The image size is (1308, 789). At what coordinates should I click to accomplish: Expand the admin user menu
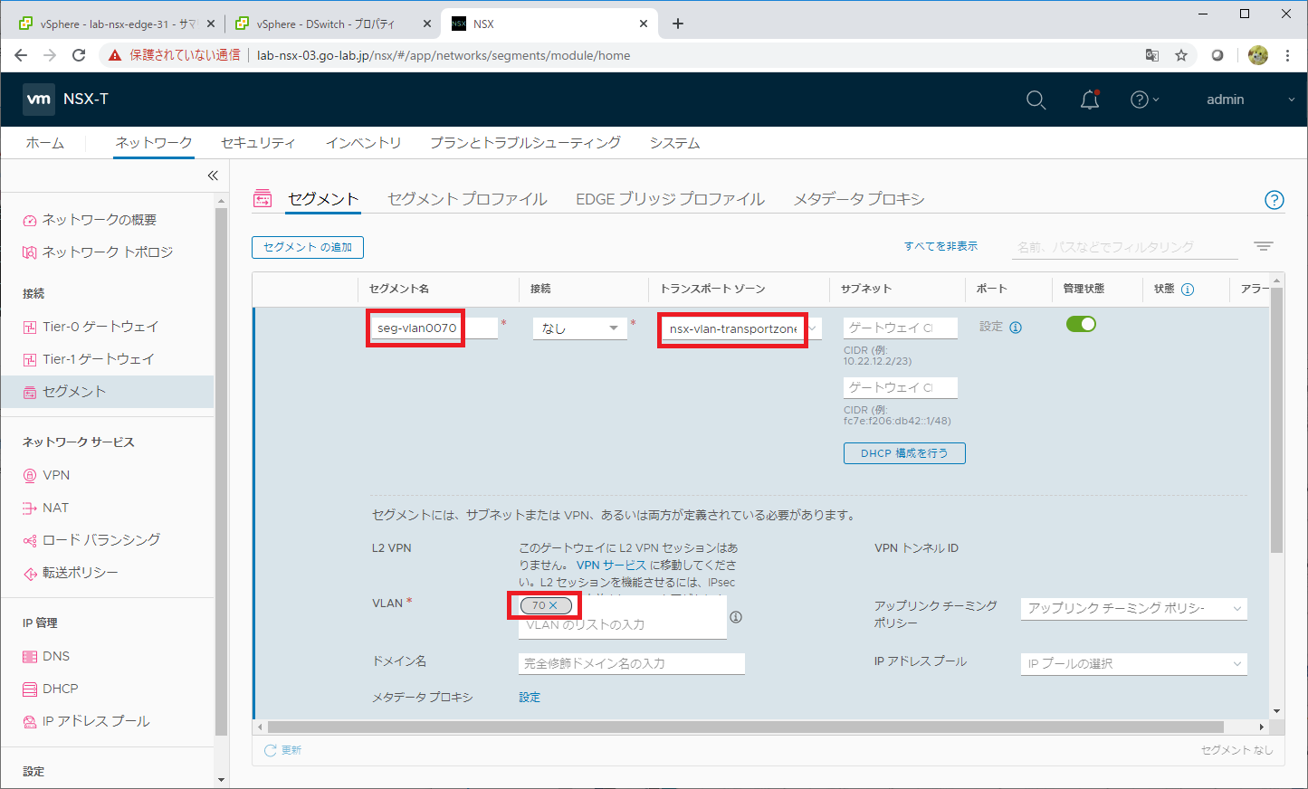pos(1250,100)
